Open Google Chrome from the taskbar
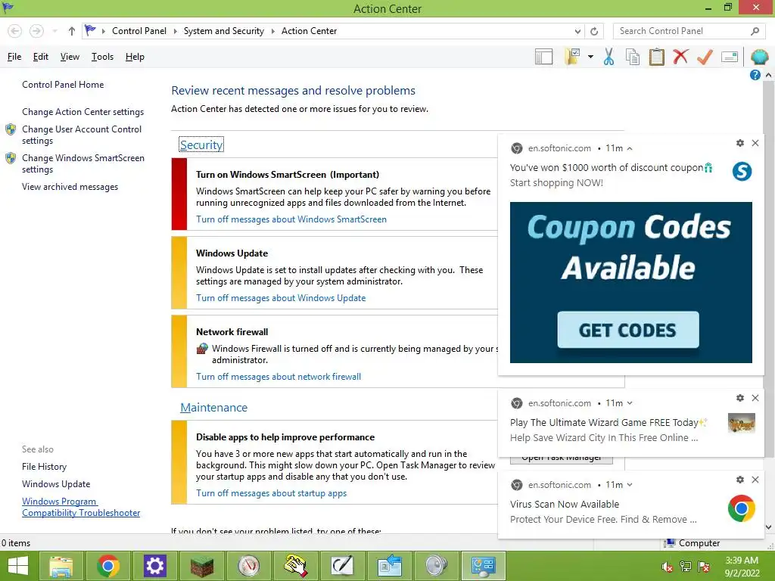The height and width of the screenshot is (581, 775). pos(107,566)
